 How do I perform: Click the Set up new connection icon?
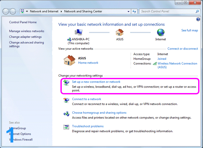66,83
